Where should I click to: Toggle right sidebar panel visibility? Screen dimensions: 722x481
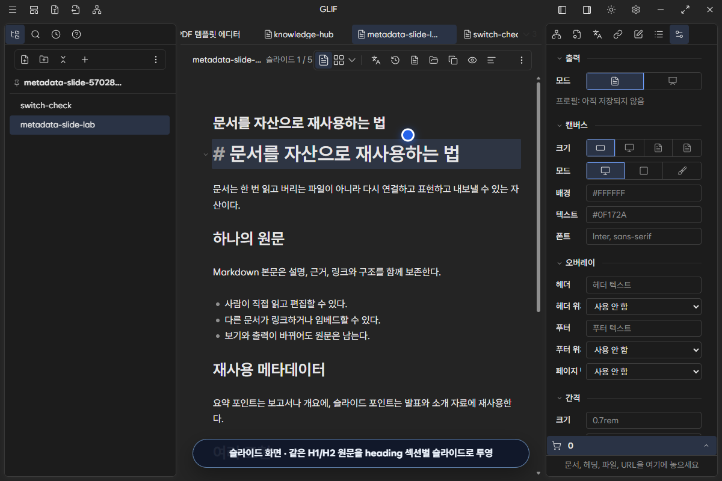point(587,10)
